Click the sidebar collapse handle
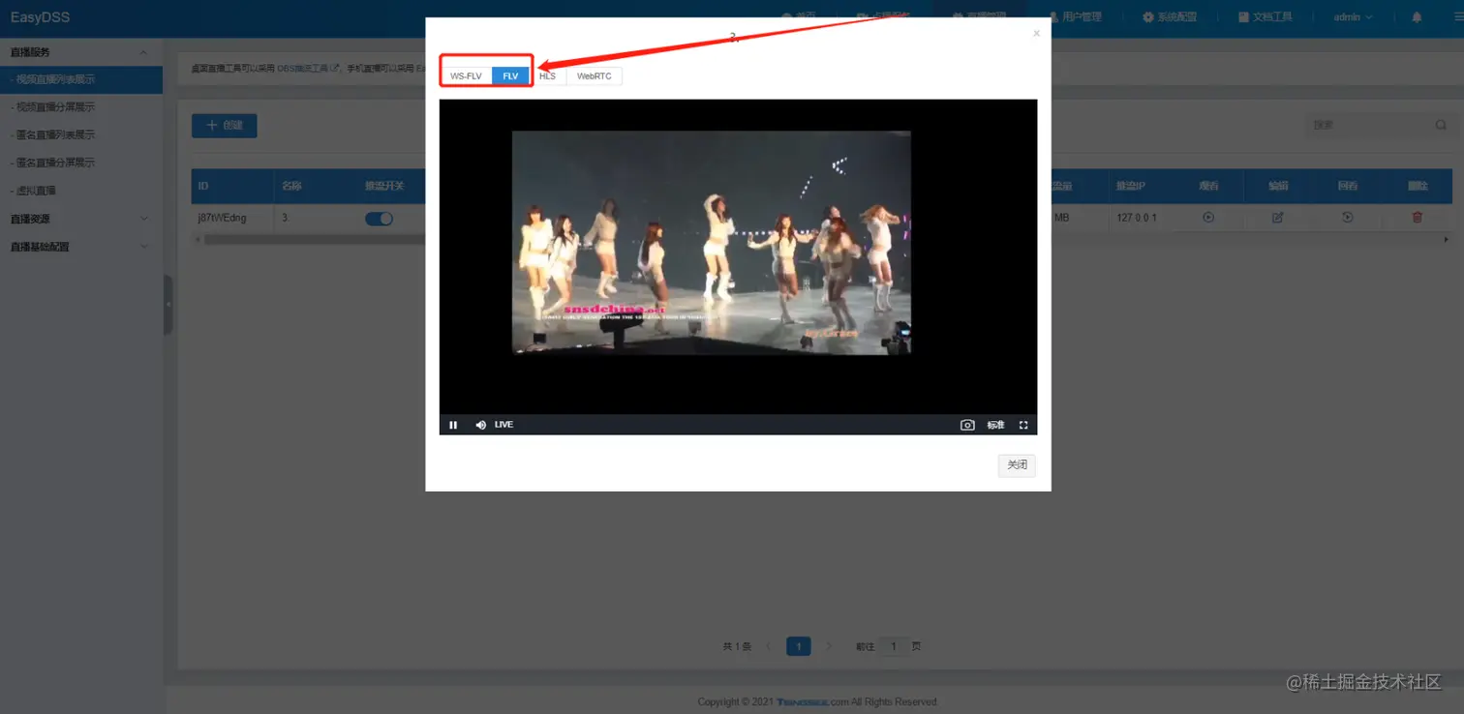Viewport: 1464px width, 714px height. pyautogui.click(x=168, y=304)
